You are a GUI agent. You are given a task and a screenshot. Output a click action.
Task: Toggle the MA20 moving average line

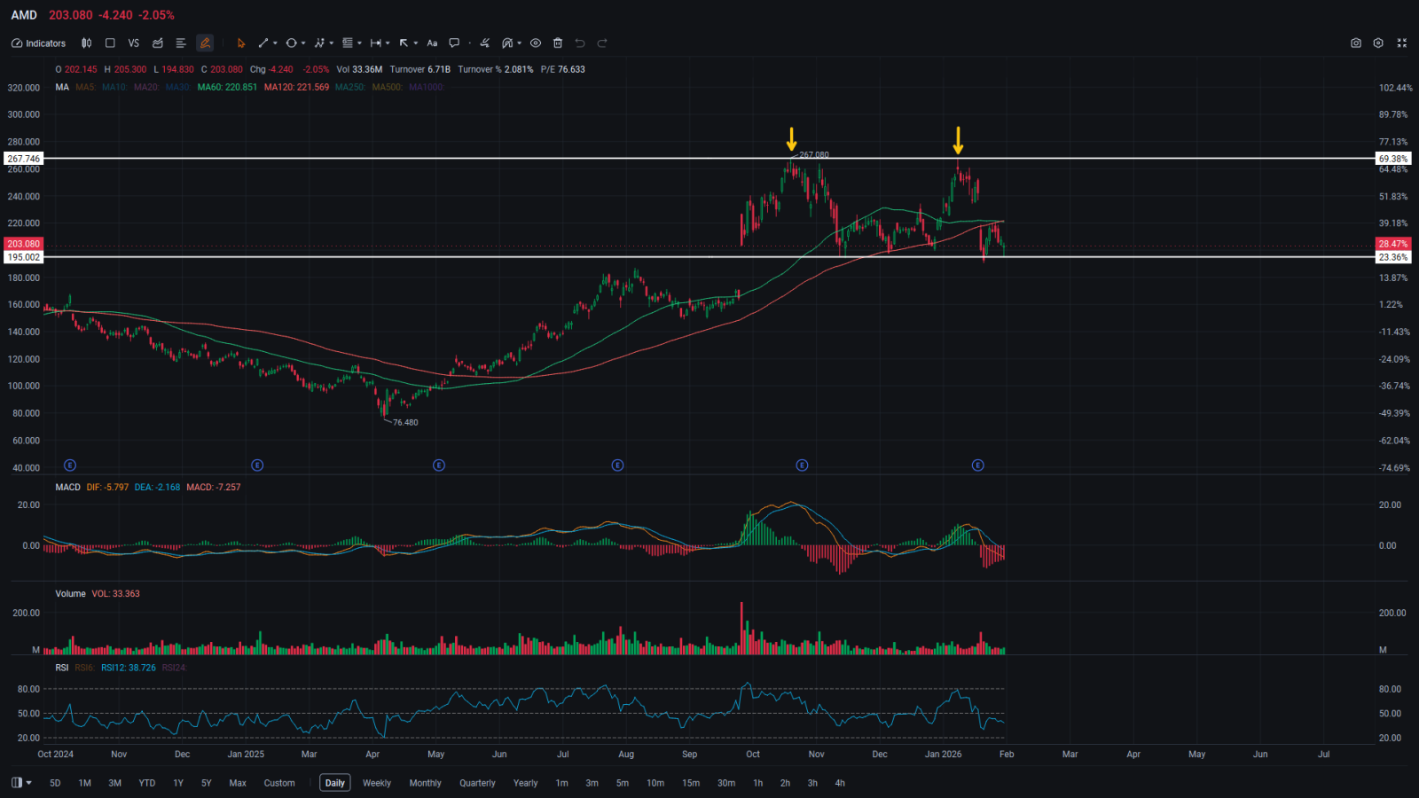tap(146, 87)
